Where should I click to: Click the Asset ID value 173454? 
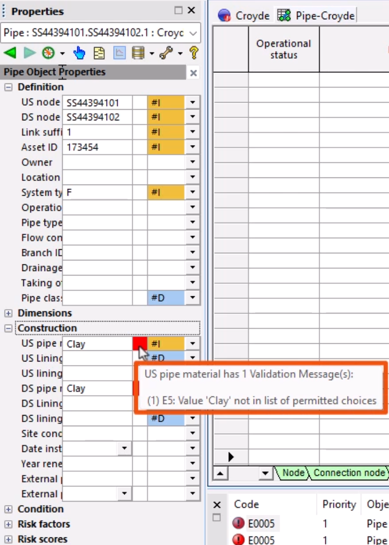tap(97, 148)
